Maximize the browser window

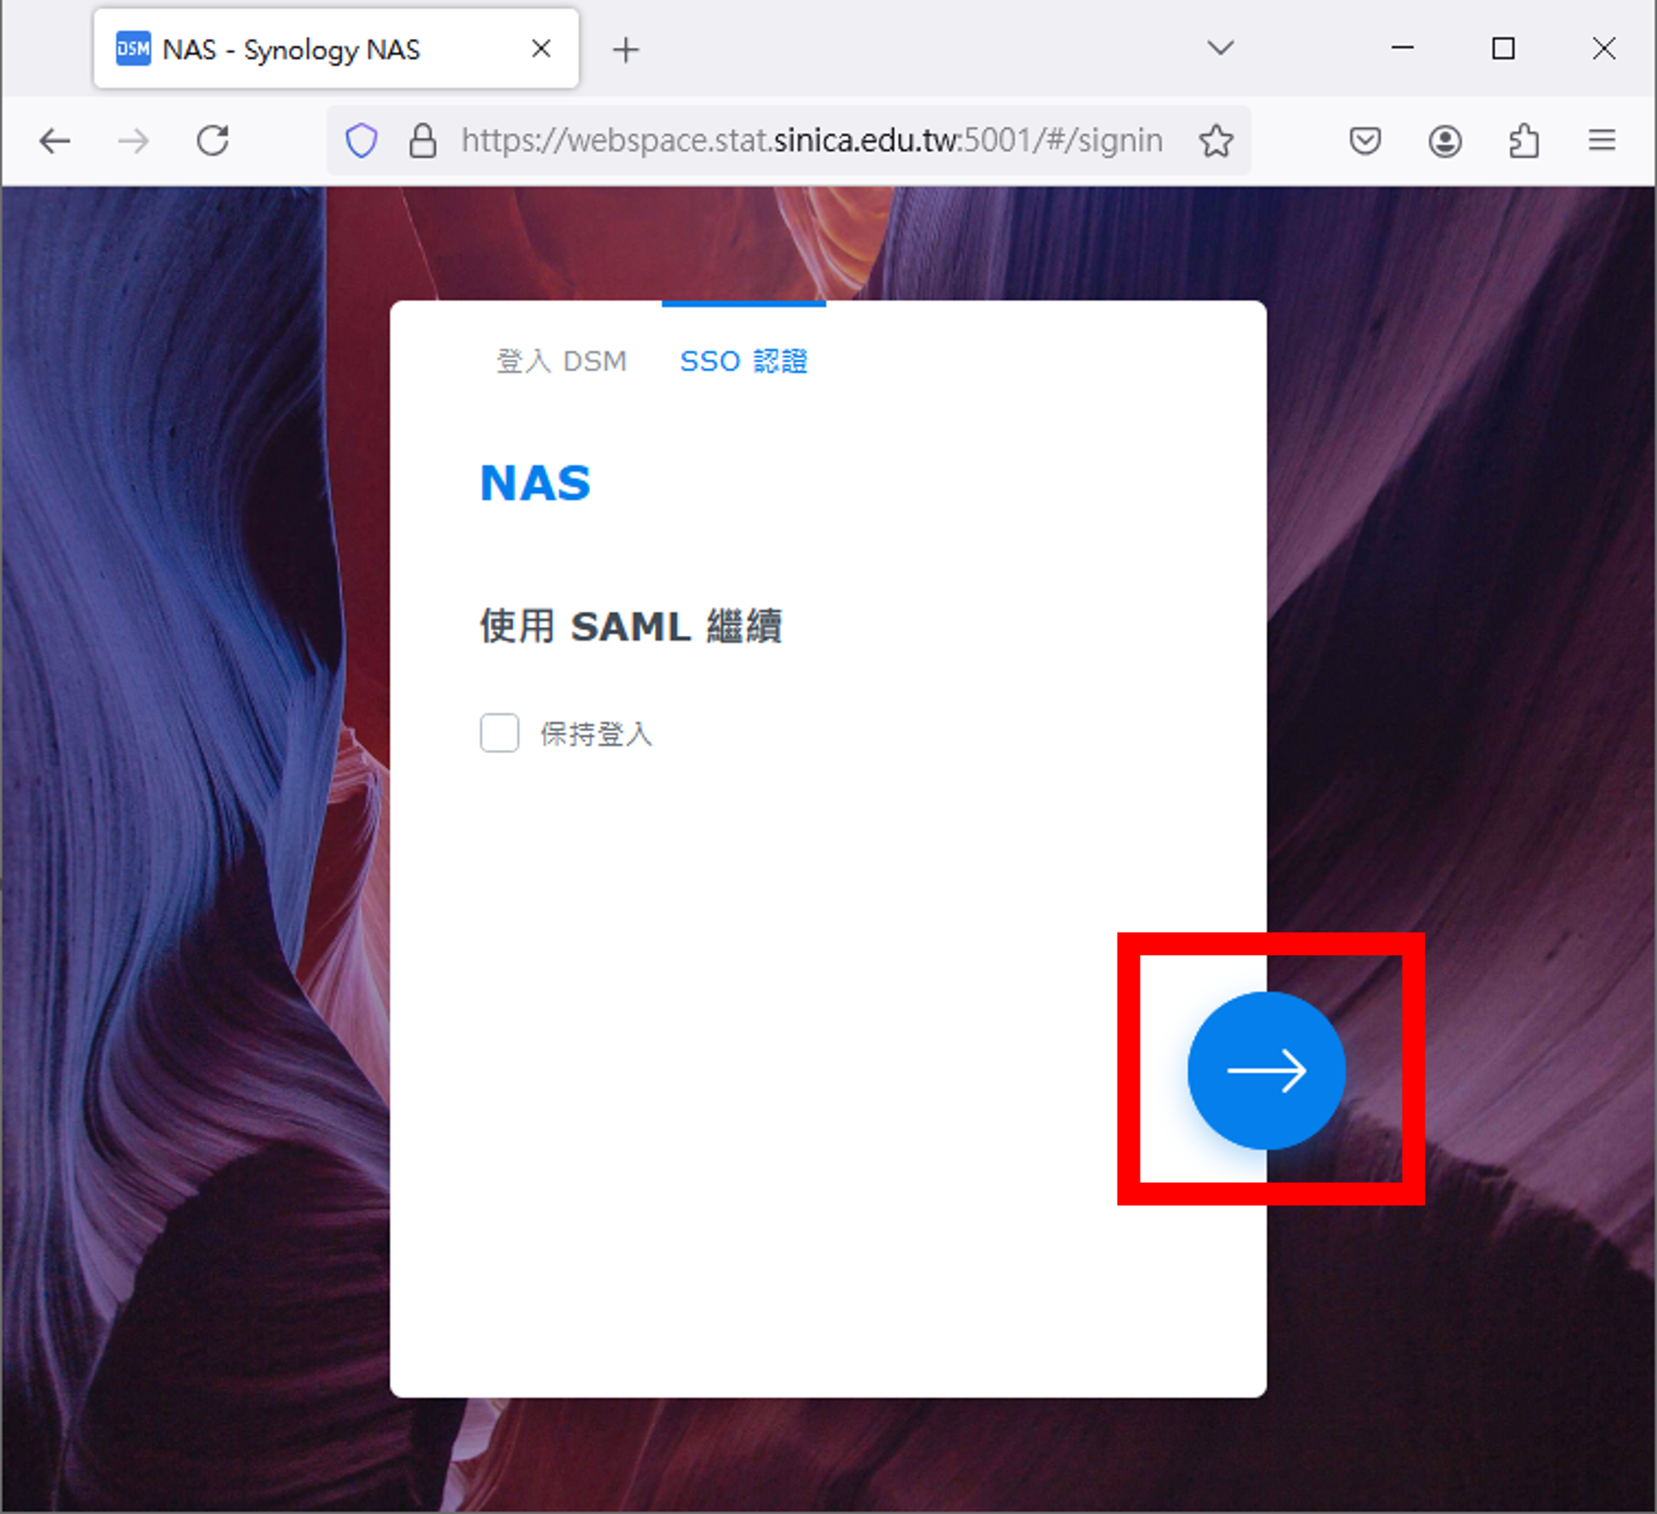pos(1503,49)
